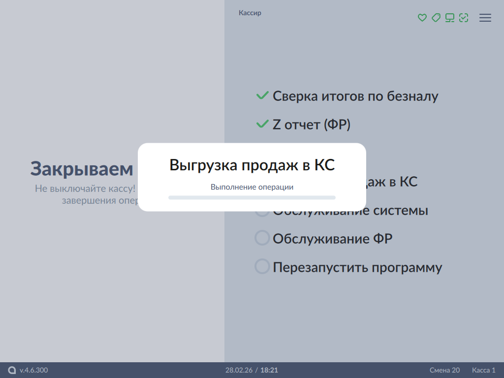Click the Z отчет (ФР) step label
Image resolution: width=504 pixels, height=378 pixels.
pyautogui.click(x=311, y=125)
